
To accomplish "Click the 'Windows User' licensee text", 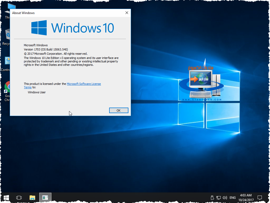I will [x=37, y=92].
